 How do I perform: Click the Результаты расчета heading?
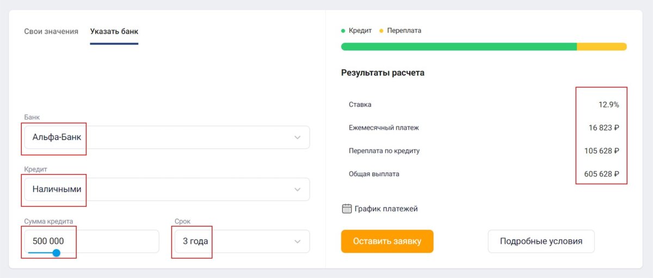tap(383, 73)
